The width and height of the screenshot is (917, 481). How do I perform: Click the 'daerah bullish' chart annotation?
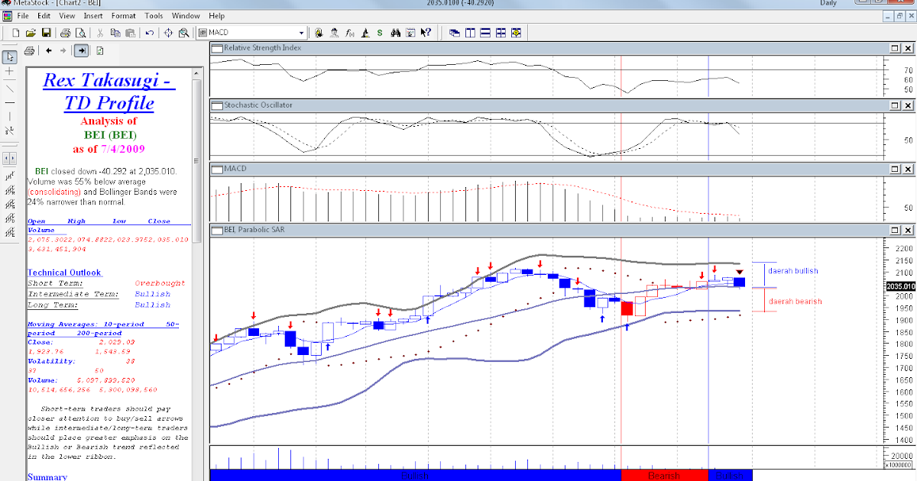coord(793,271)
